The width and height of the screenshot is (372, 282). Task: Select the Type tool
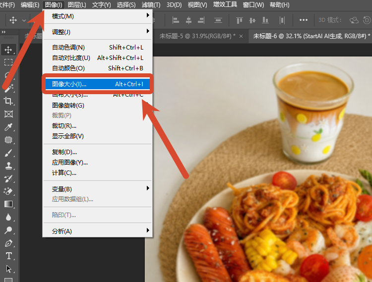point(8,256)
